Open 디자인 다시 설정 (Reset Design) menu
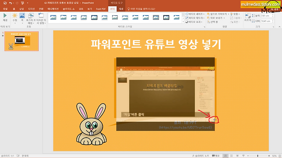 pyautogui.click(x=41, y=18)
